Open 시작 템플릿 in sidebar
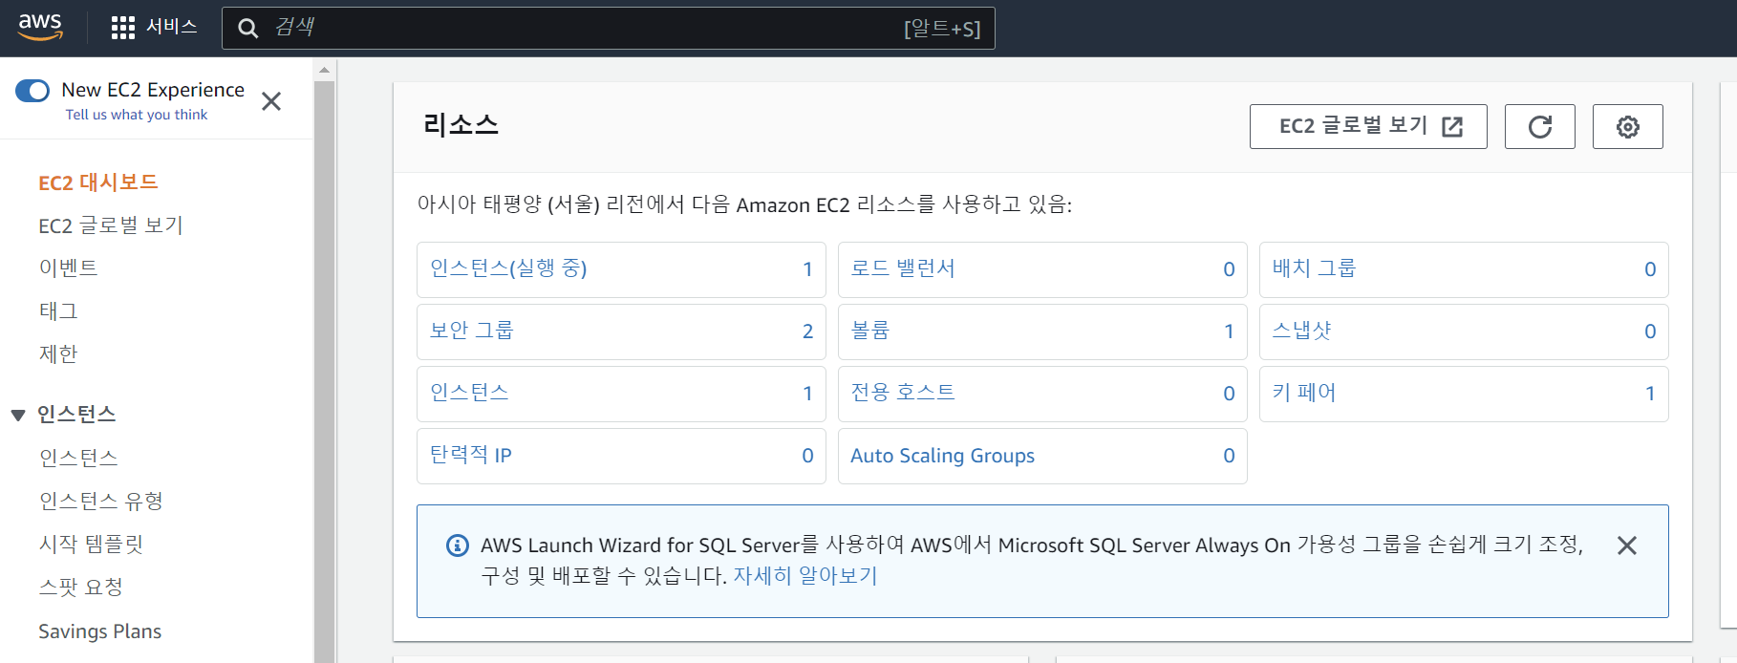Image resolution: width=1737 pixels, height=663 pixels. [91, 544]
